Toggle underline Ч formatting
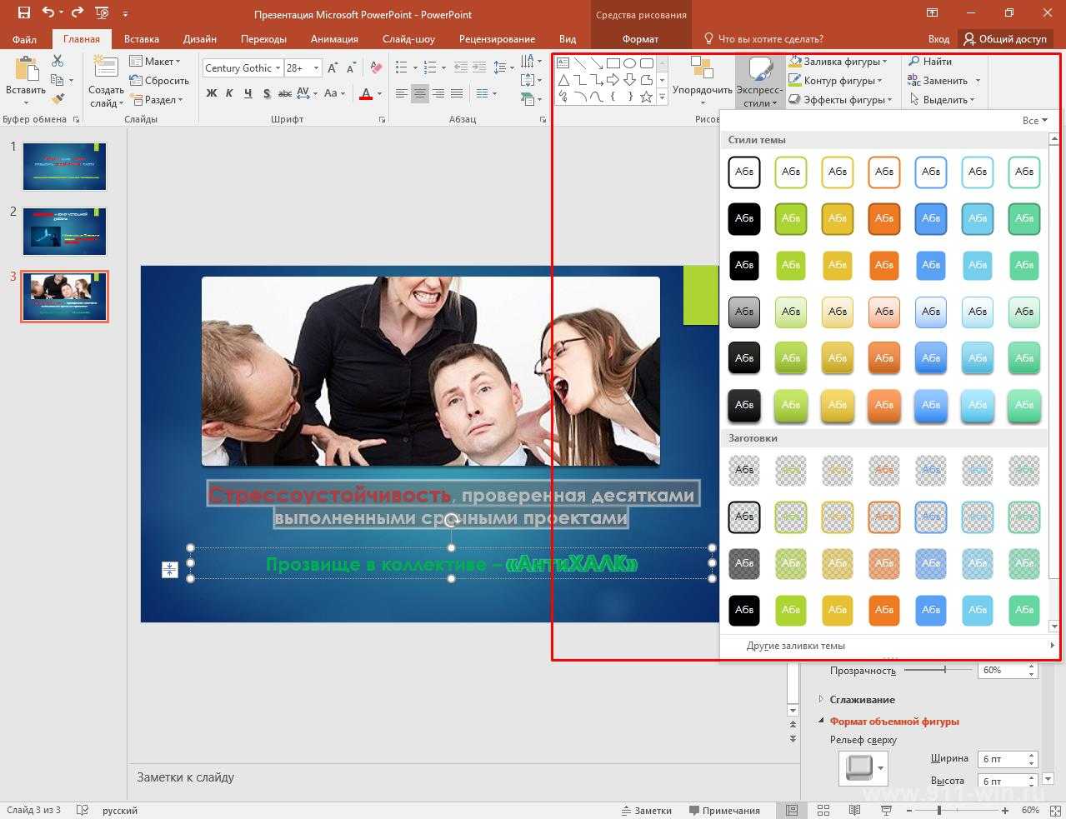 248,93
